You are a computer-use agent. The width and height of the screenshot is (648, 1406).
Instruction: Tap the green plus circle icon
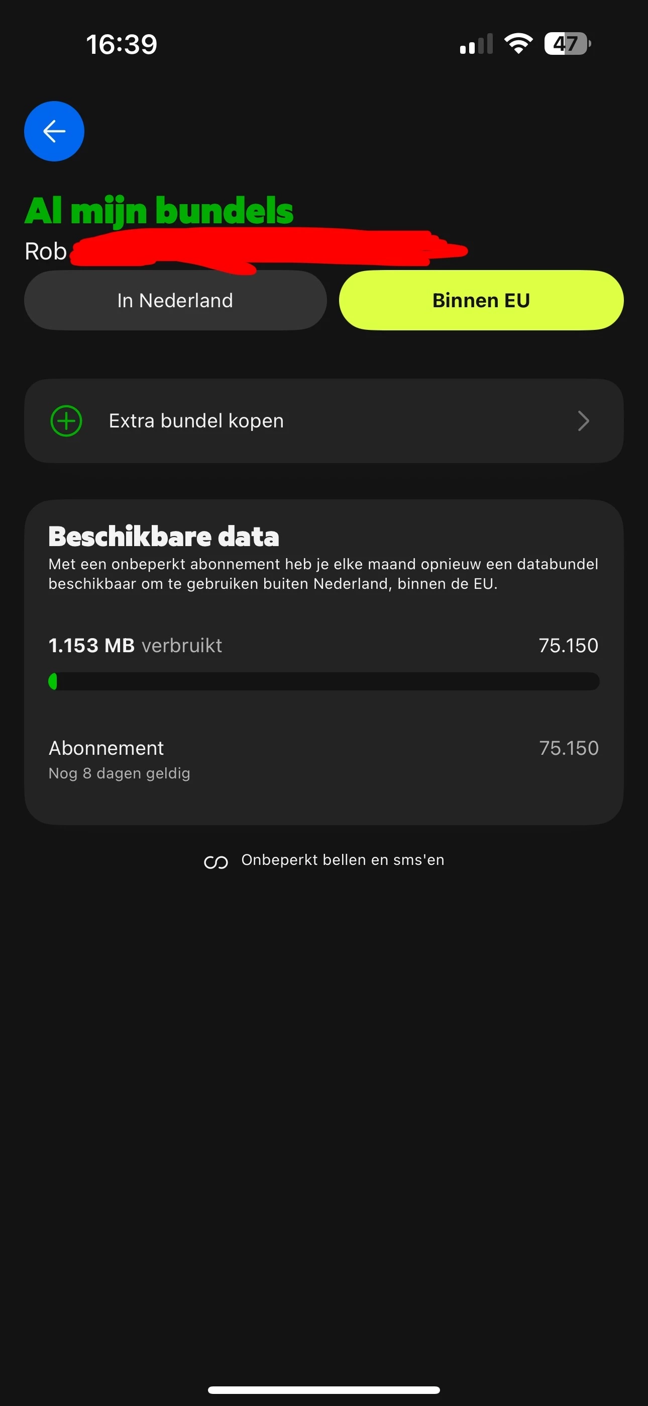tap(66, 421)
